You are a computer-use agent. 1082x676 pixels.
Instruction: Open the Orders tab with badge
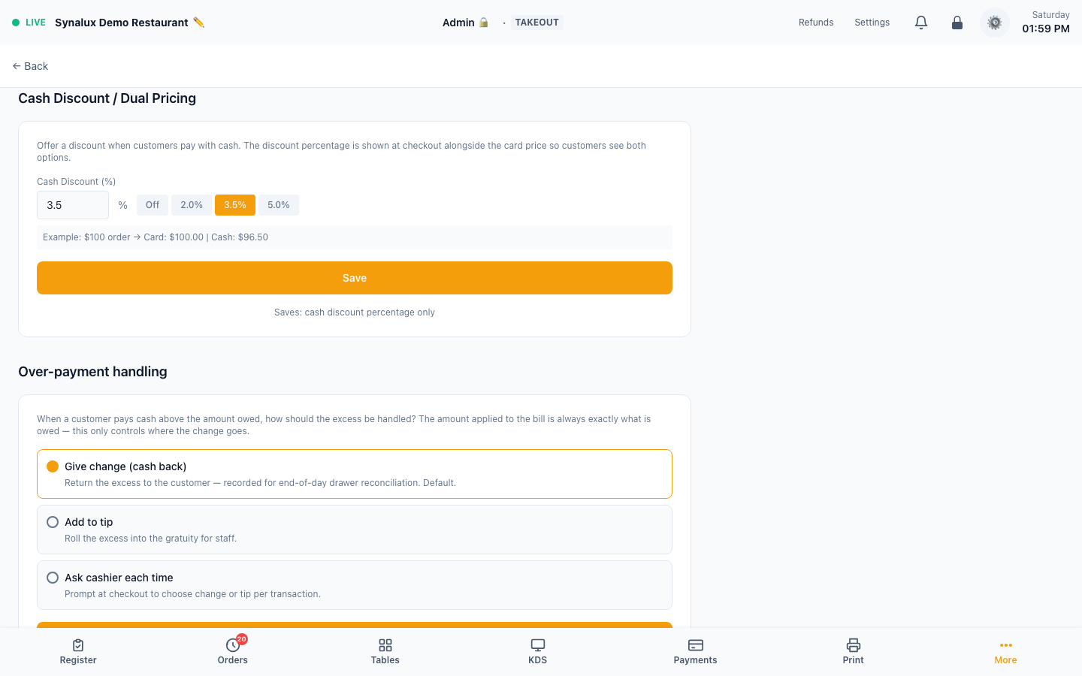pos(233,651)
